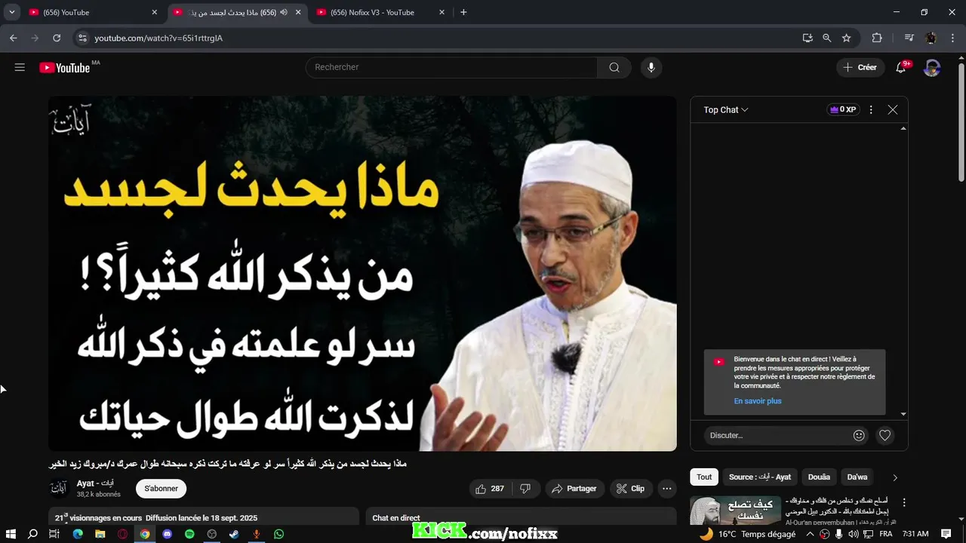The height and width of the screenshot is (543, 966).
Task: Click the Créer button
Action: click(x=860, y=67)
